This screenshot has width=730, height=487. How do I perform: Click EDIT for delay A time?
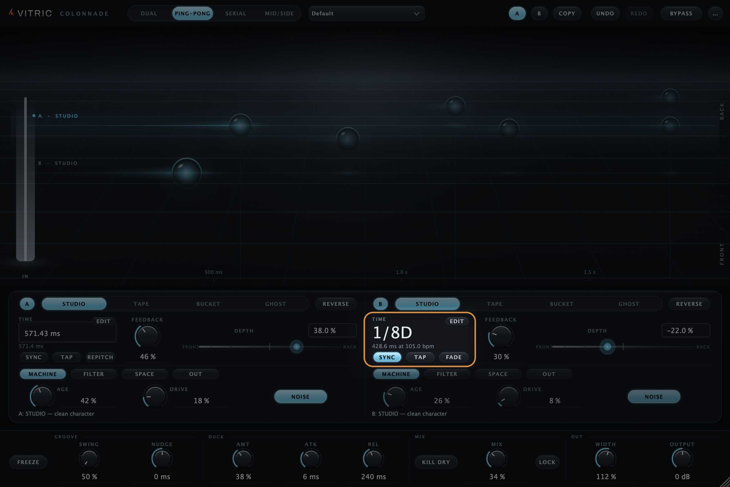point(103,321)
